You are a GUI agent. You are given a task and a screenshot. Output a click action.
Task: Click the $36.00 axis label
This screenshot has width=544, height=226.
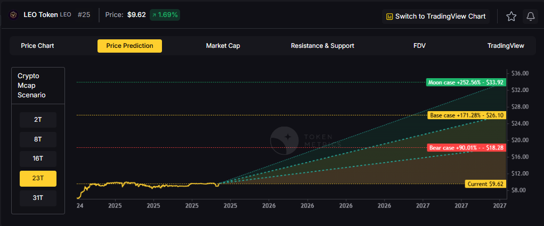(519, 73)
